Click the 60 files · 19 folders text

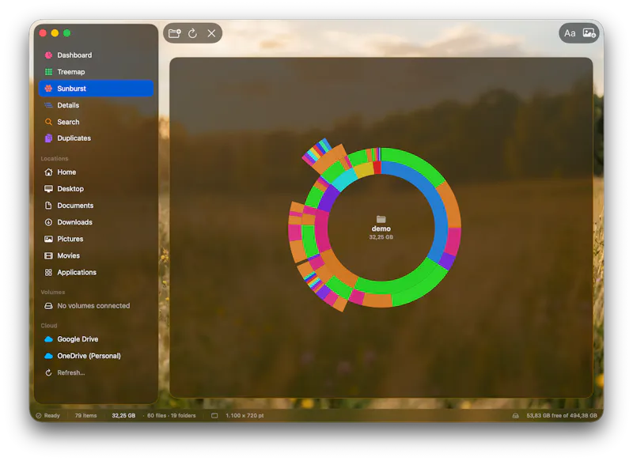171,415
